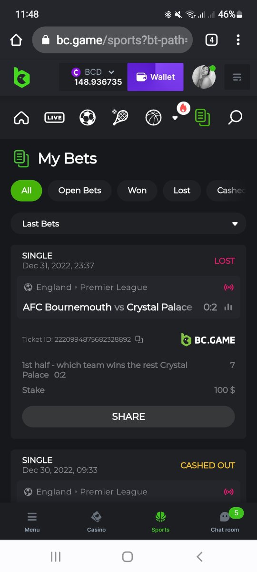Show only Won bets
This screenshot has height=572, width=257.
(x=137, y=190)
